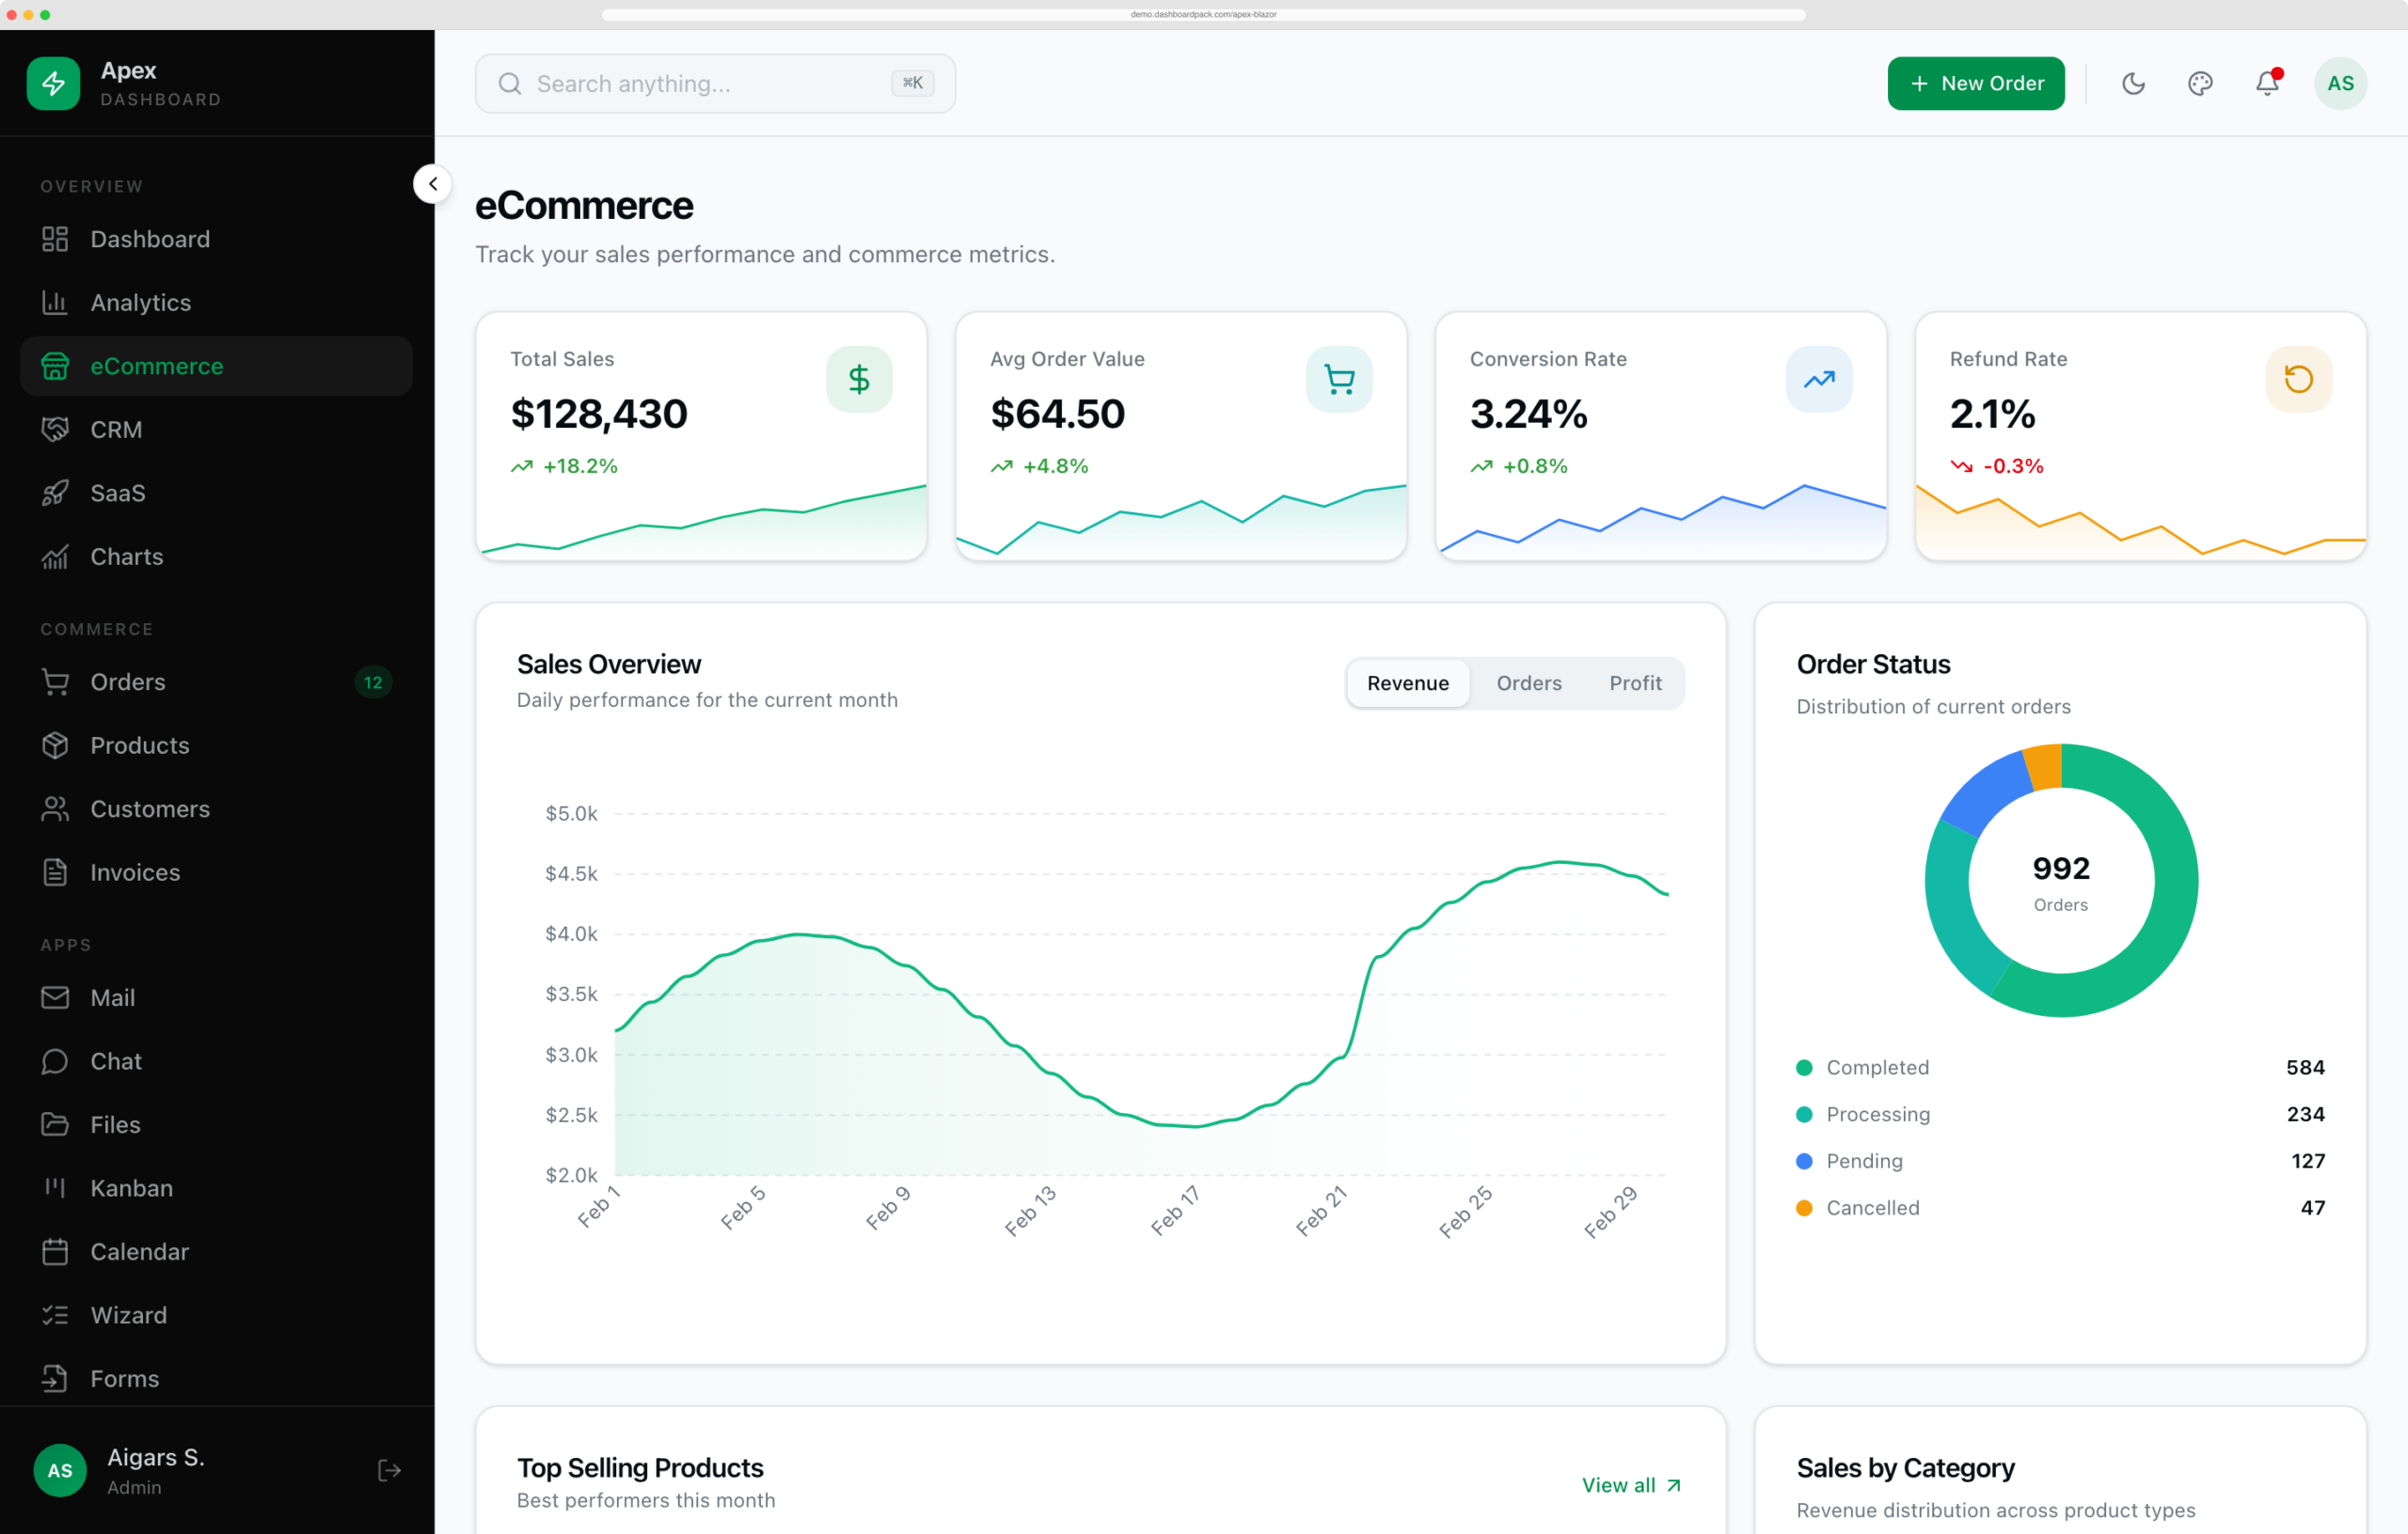2408x1534 pixels.
Task: Click the Top Selling Products heading
Action: pyautogui.click(x=640, y=1467)
